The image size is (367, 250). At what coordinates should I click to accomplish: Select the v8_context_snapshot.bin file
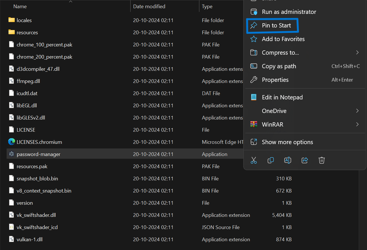tap(44, 191)
